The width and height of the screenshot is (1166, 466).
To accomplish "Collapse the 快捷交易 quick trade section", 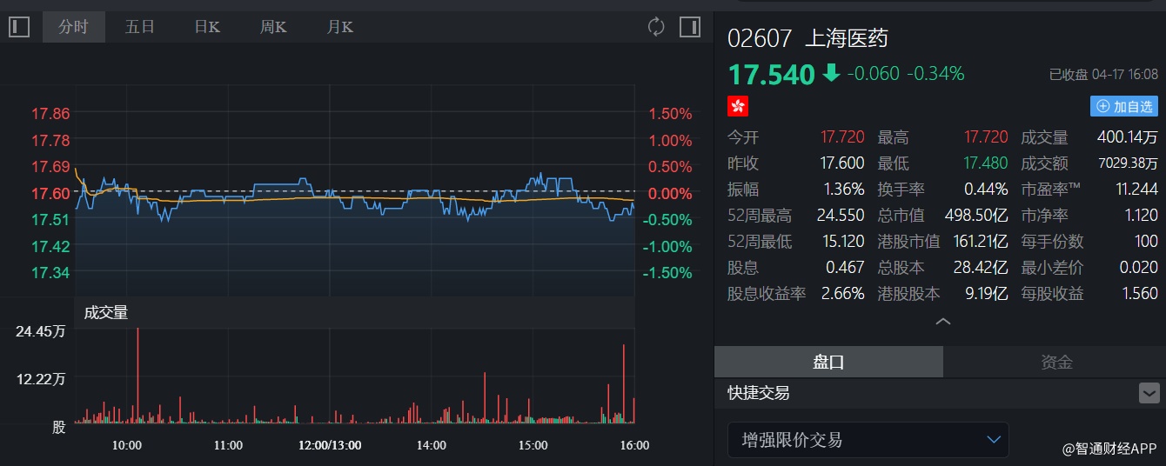I will click(1149, 393).
